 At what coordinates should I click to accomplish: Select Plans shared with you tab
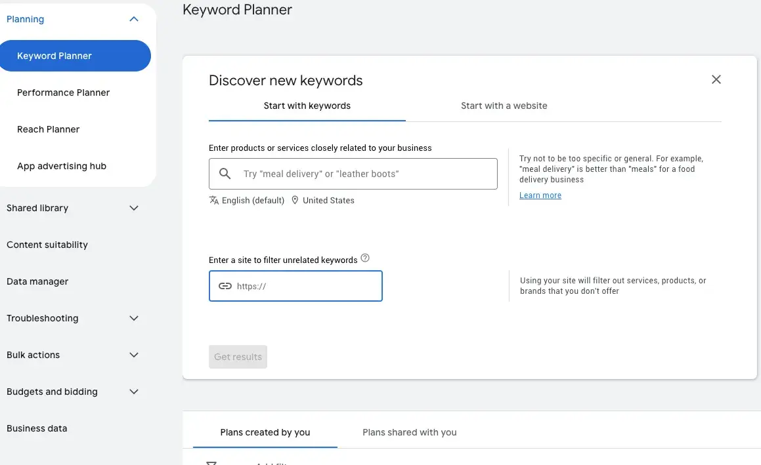409,432
